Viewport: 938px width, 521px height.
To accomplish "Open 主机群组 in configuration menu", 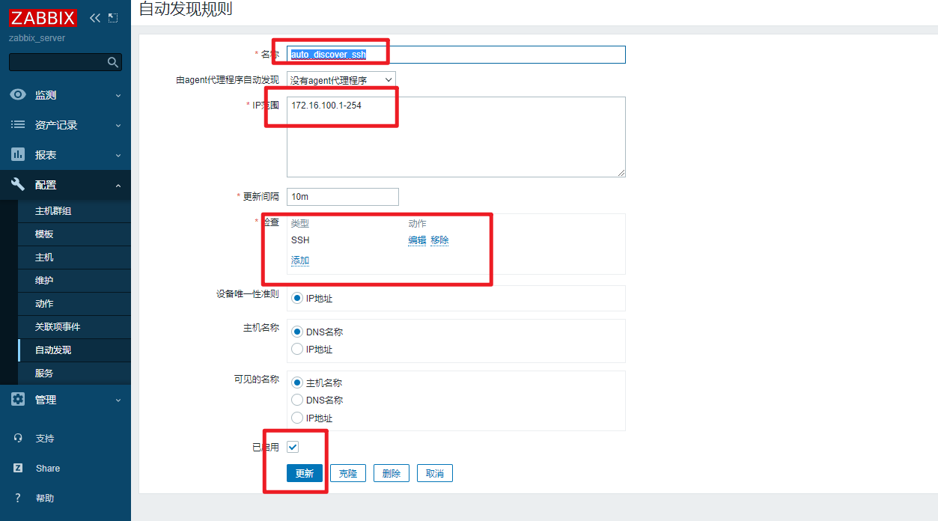I will 53,211.
